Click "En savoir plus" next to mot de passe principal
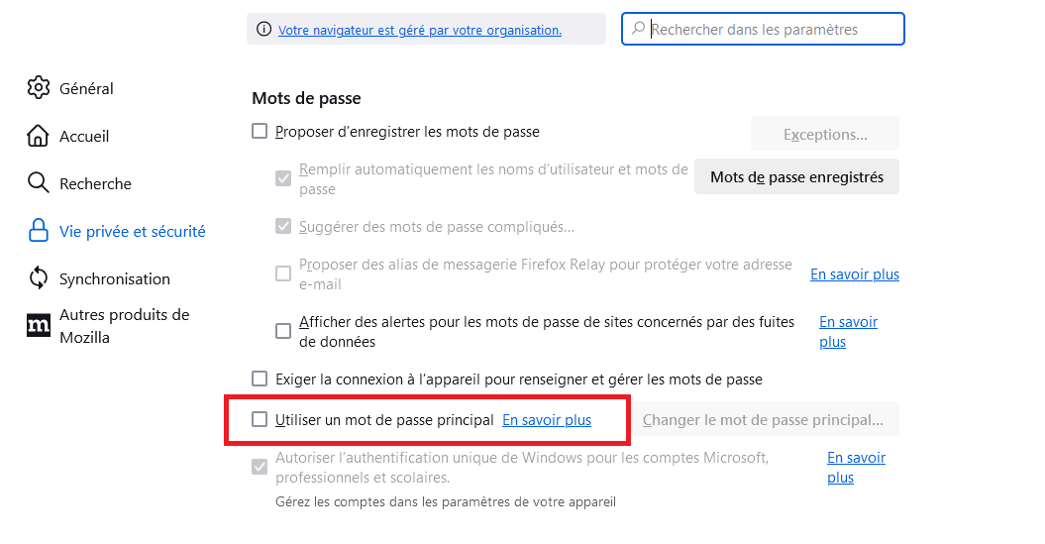Image resolution: width=1045 pixels, height=544 pixels. 547,420
